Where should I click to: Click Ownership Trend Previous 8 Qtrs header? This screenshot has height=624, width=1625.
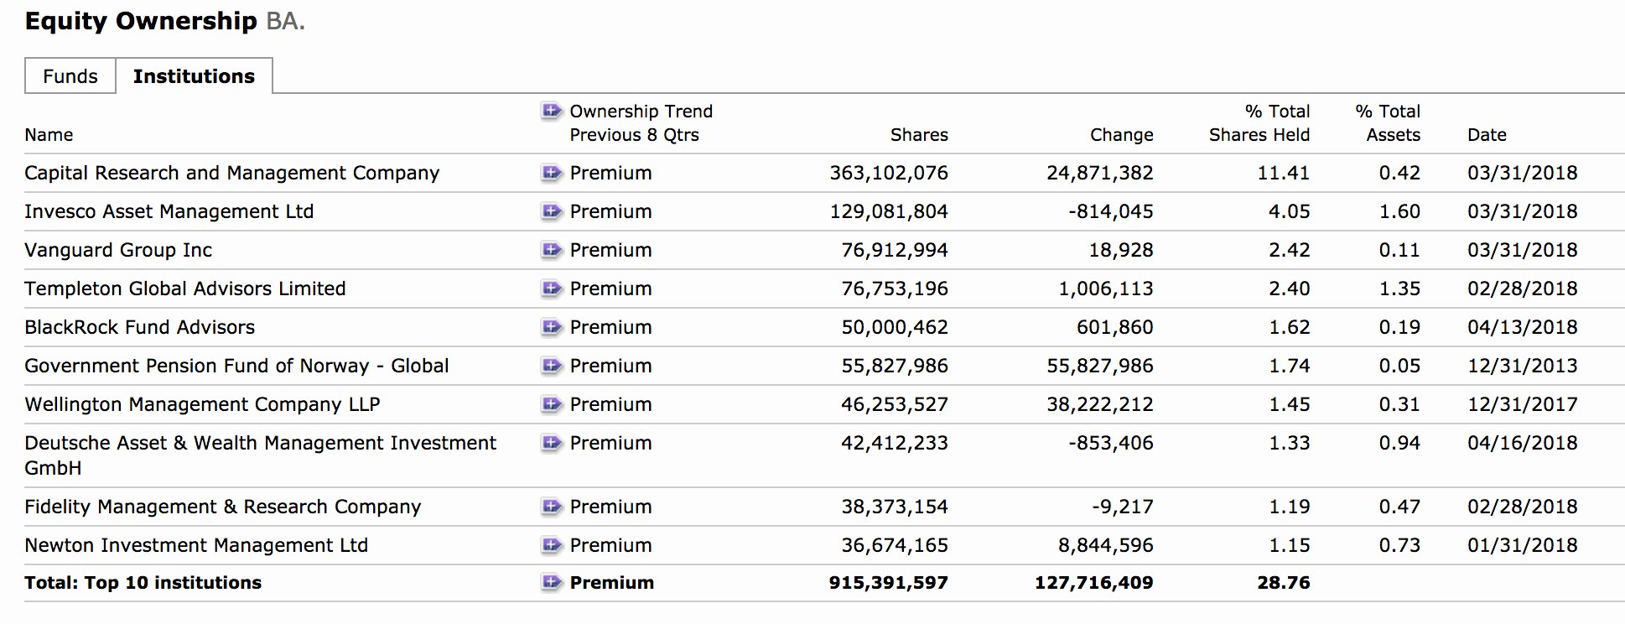point(641,122)
